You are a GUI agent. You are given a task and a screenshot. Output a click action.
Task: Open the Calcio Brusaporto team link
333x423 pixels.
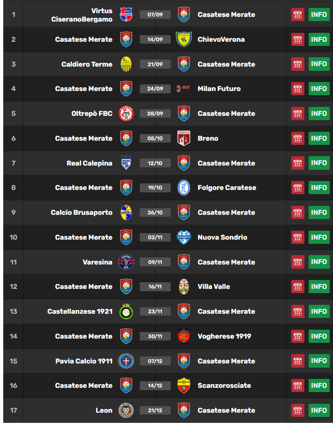(x=82, y=212)
